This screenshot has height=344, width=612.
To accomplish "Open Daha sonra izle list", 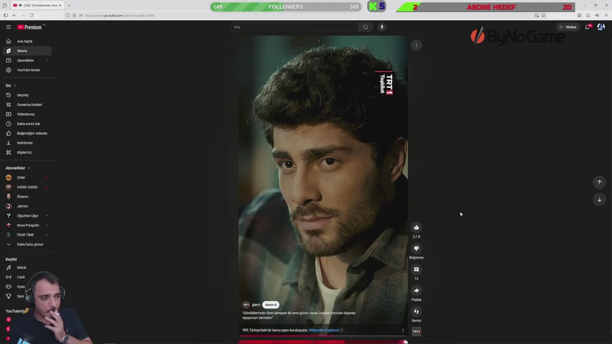I will (27, 124).
